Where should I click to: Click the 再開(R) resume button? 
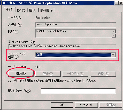[103, 74]
